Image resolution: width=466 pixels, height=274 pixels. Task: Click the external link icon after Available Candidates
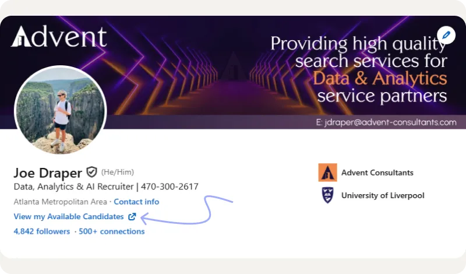pyautogui.click(x=132, y=217)
